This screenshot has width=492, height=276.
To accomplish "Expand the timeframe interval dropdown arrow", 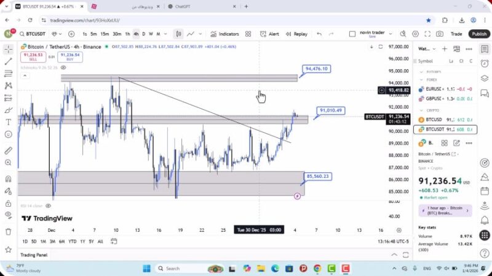I will 166,34.
